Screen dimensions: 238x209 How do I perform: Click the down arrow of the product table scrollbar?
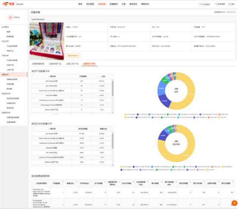113,113
